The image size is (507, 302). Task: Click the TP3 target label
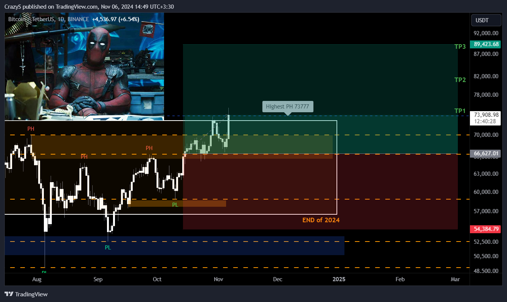460,47
